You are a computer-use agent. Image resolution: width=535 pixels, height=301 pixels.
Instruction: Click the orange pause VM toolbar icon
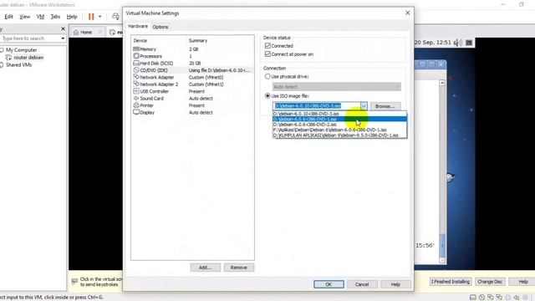coord(91,17)
